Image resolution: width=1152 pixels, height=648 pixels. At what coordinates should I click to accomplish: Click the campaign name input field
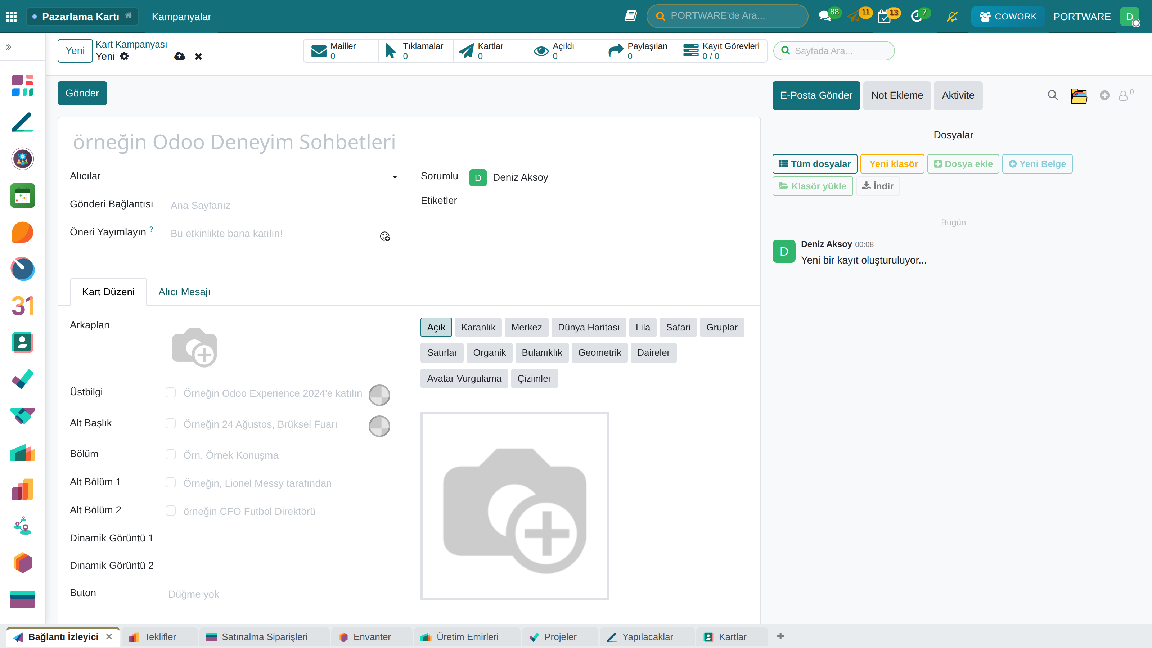click(324, 142)
